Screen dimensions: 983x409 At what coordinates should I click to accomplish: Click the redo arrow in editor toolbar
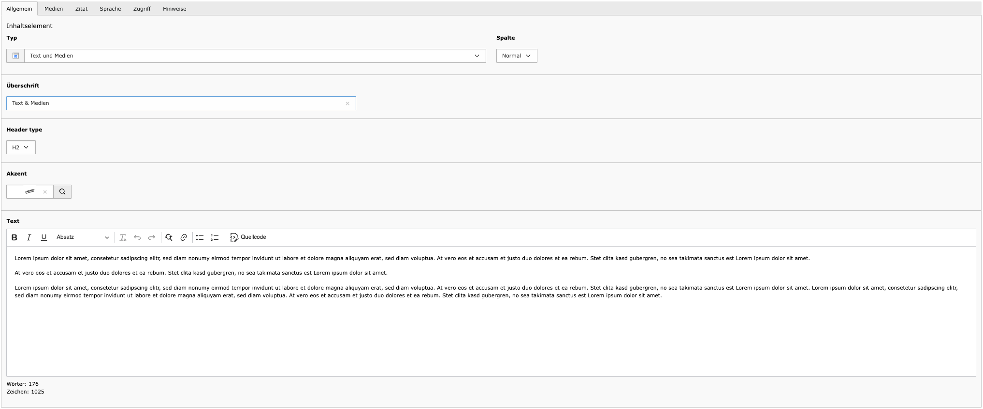tap(152, 237)
